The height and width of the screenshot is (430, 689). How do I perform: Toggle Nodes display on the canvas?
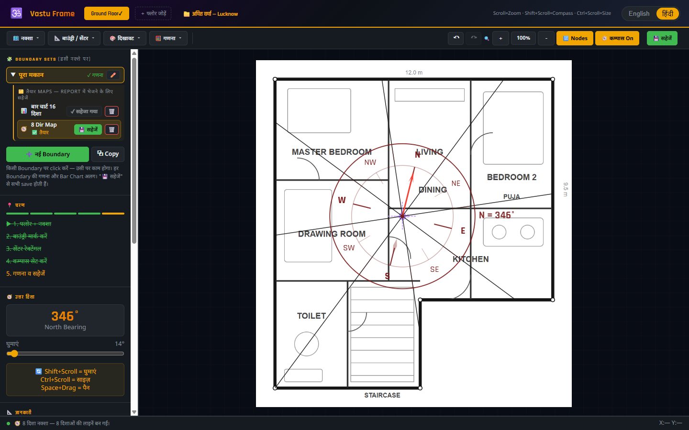(575, 38)
